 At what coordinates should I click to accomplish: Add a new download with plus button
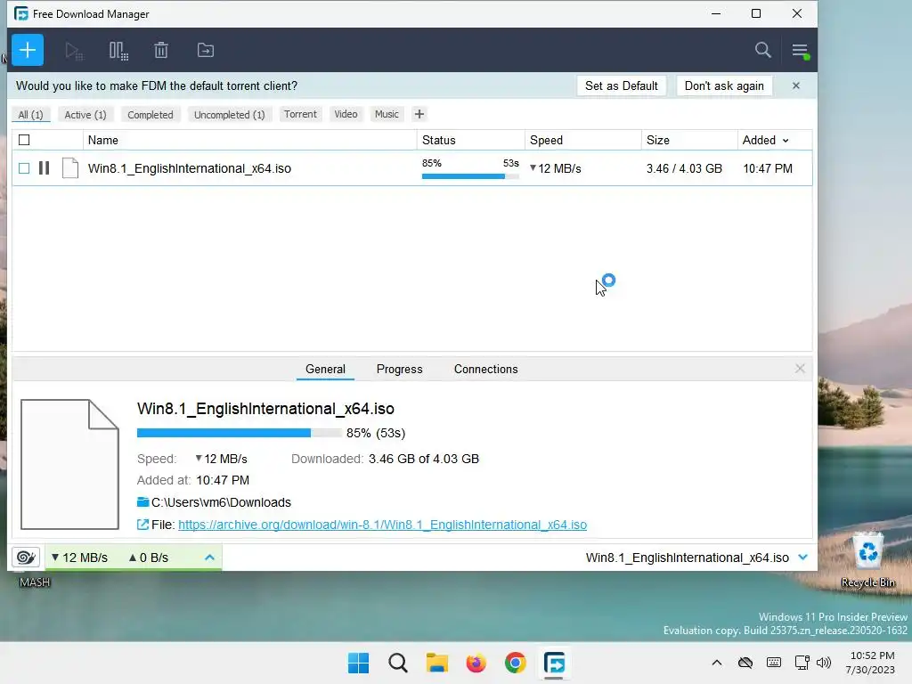tap(28, 50)
